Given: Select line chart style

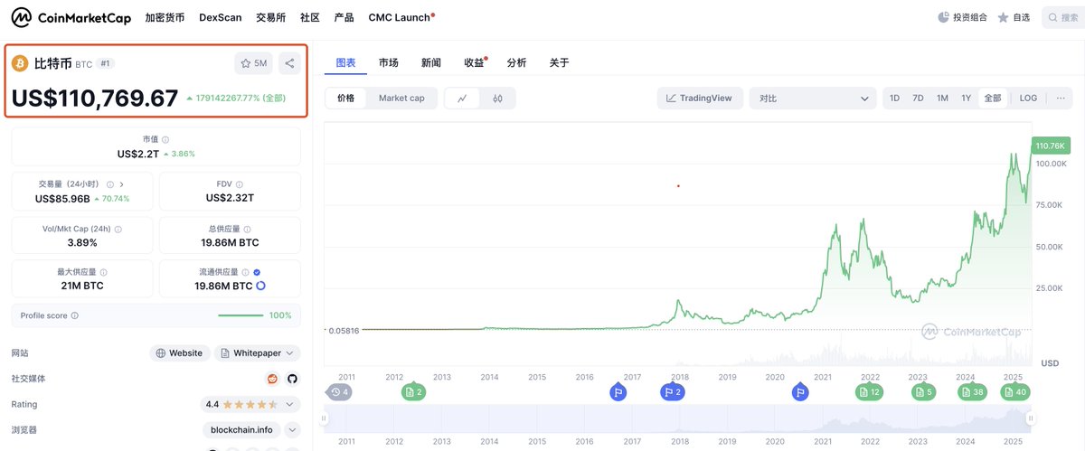Looking at the screenshot, I should tap(462, 99).
